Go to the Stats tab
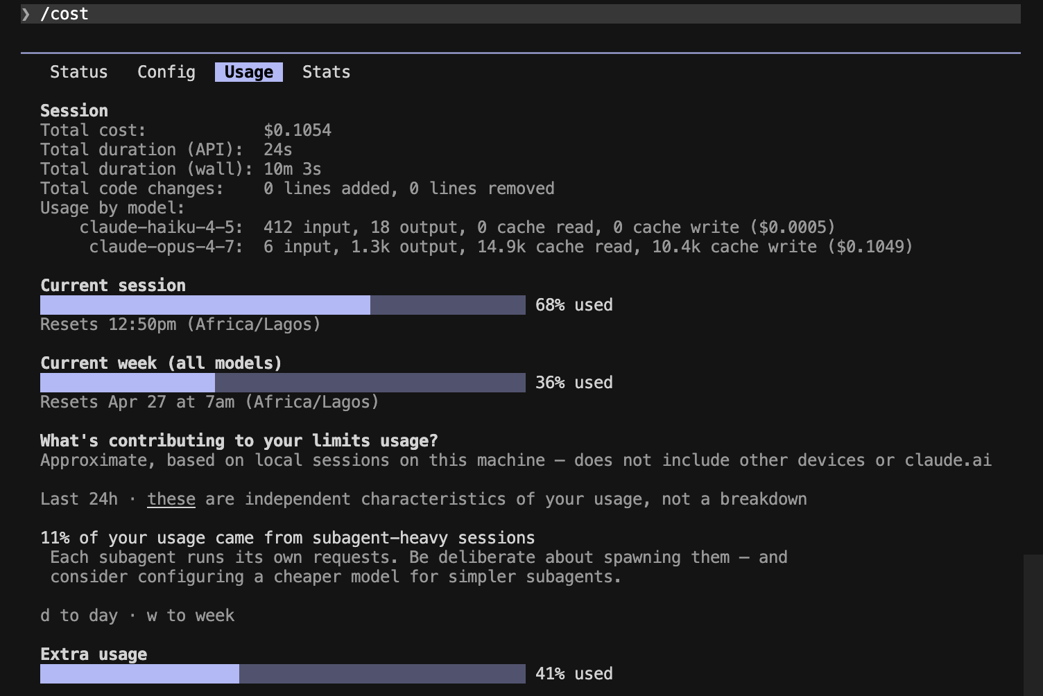The image size is (1043, 696). 326,72
